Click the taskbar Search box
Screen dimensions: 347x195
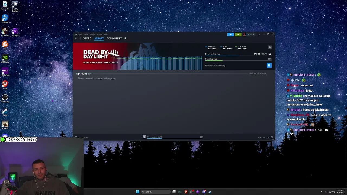click(155, 192)
